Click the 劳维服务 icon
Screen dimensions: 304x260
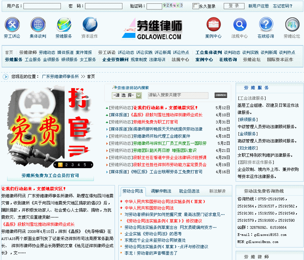tap(64, 25)
